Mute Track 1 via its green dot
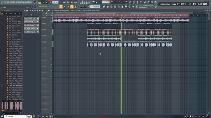 pos(51,22)
